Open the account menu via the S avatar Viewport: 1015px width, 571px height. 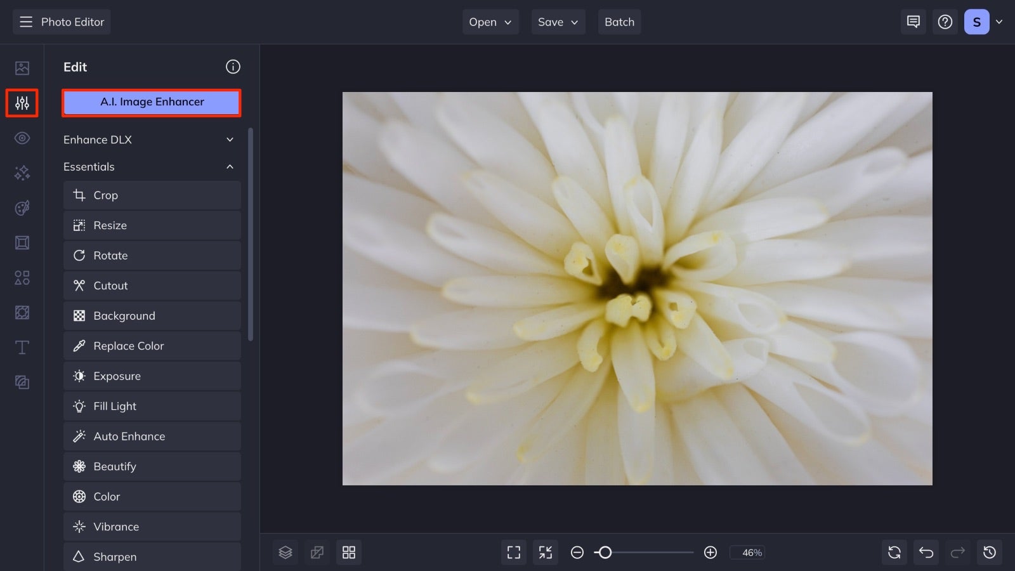coord(977,21)
